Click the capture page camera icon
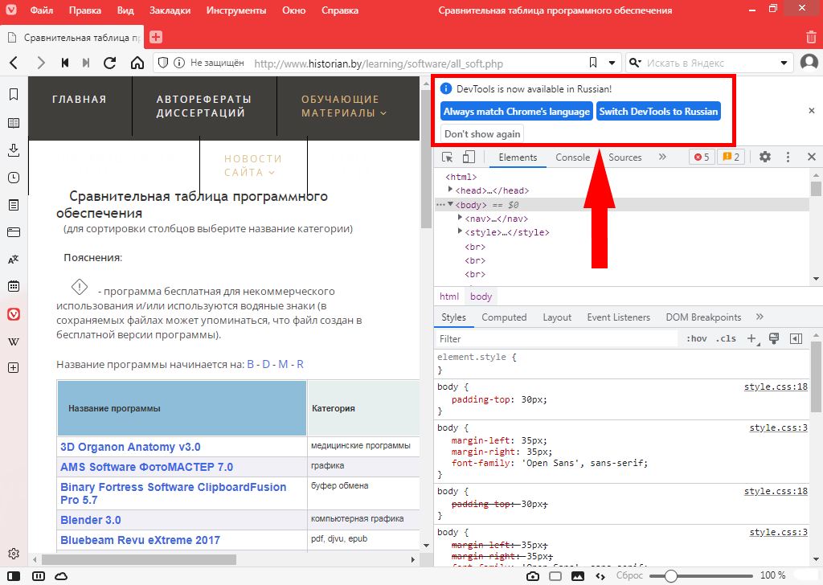The height and width of the screenshot is (585, 823). pos(532,575)
